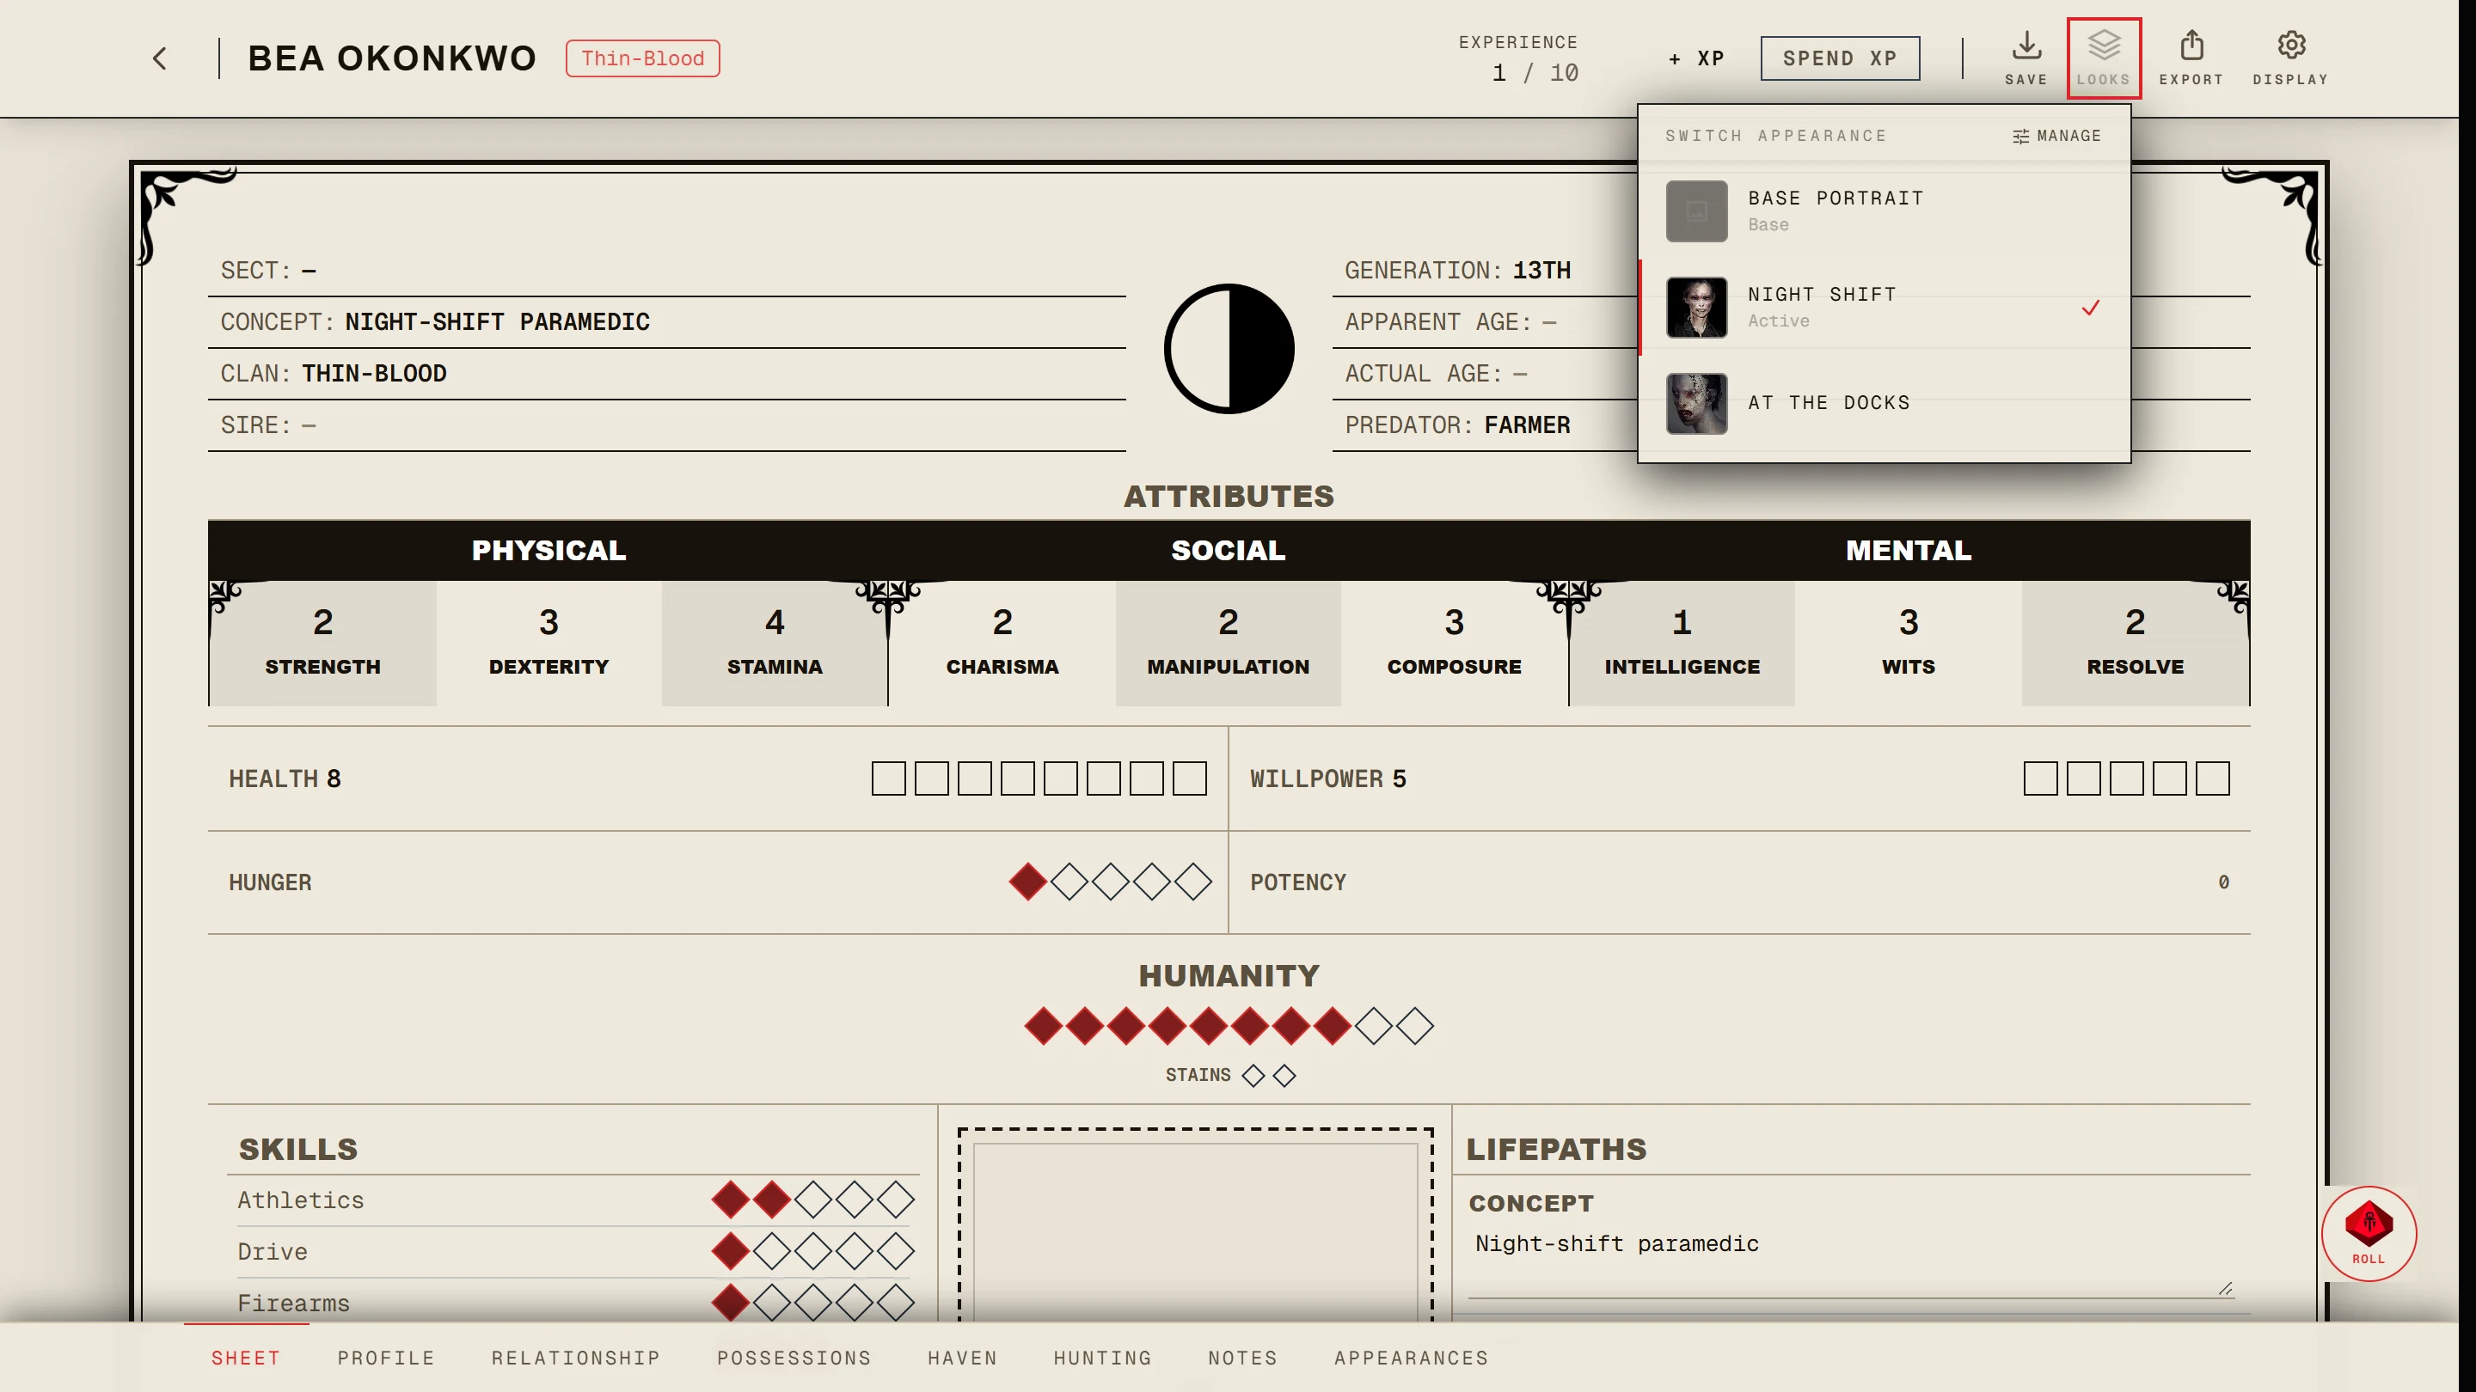
Task: Click the Intelligence attribute value
Action: 1682,622
